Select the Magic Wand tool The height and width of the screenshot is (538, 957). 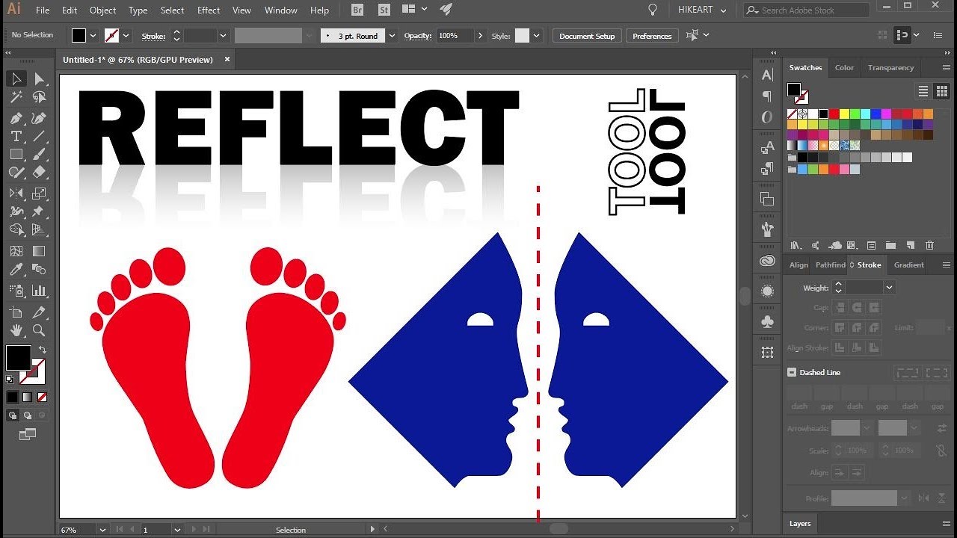pos(16,97)
